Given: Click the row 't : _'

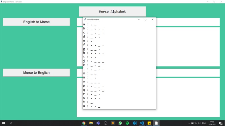Looking at the screenshot, I should (x=88, y=102).
